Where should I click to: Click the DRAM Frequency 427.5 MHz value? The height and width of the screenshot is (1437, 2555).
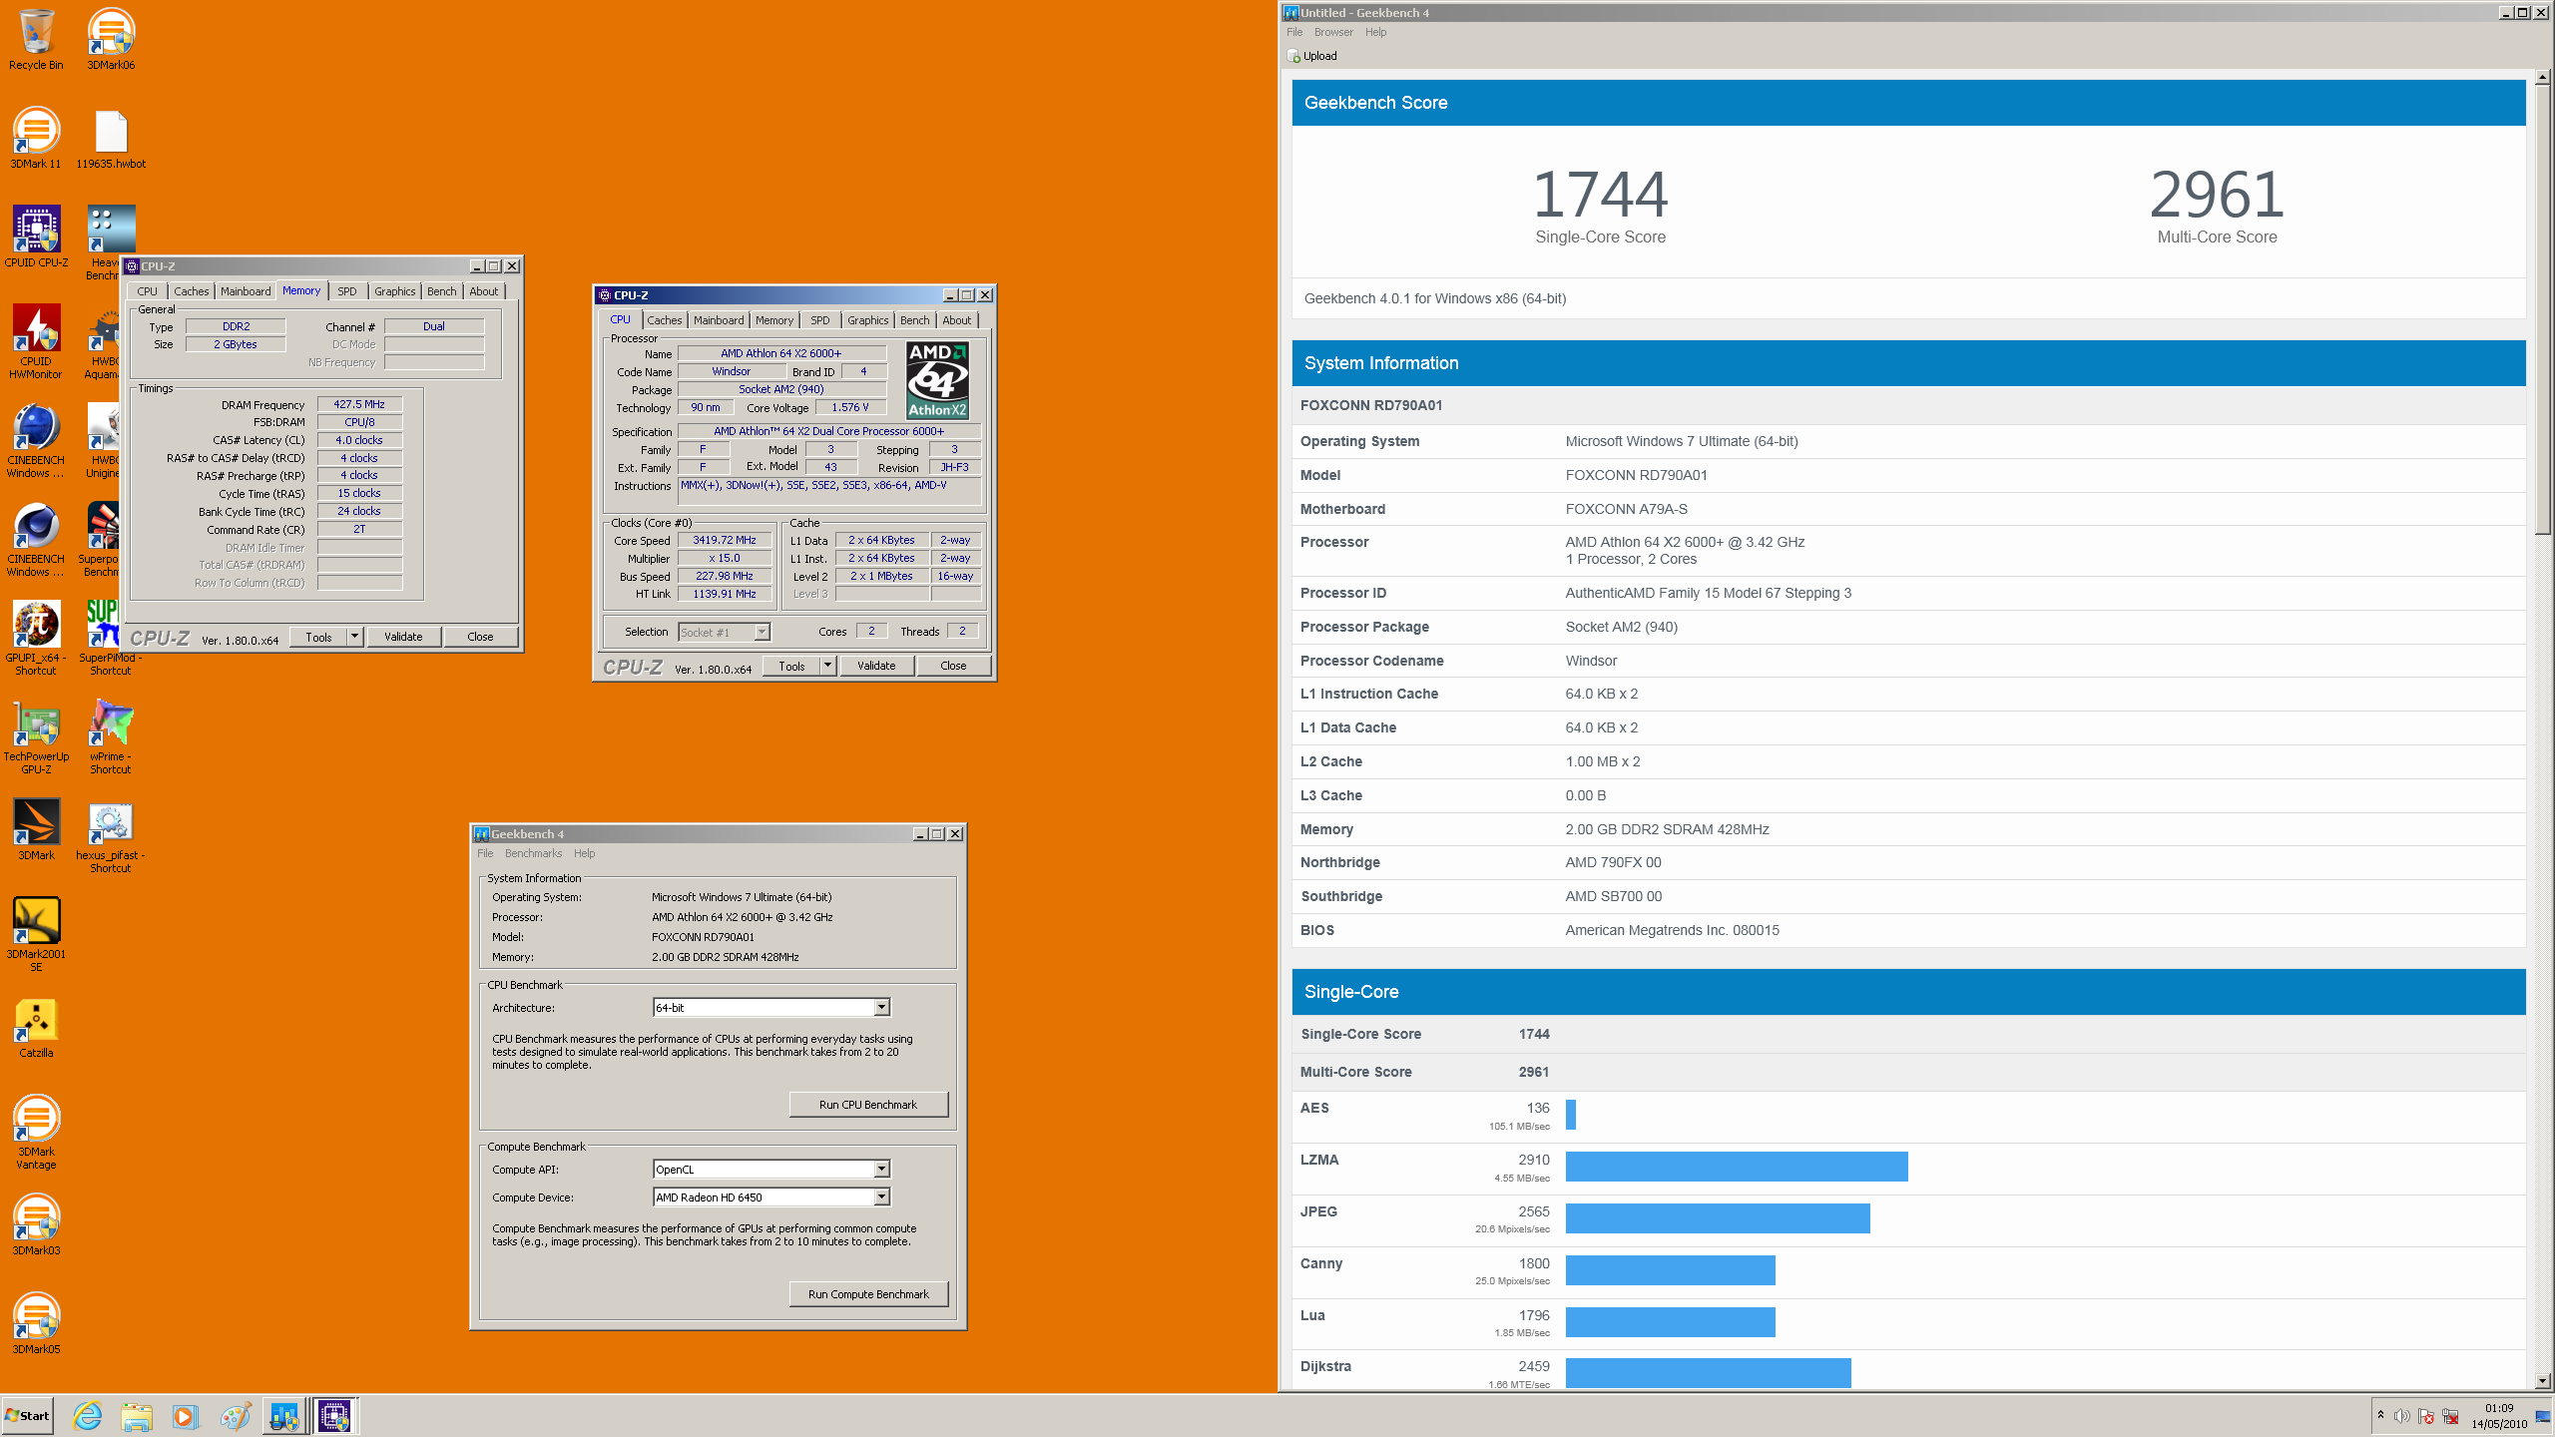coord(359,405)
